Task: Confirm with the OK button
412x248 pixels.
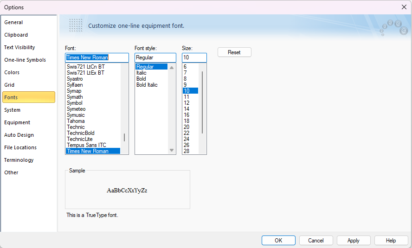Action: pos(278,241)
